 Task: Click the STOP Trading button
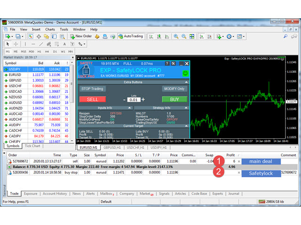(x=92, y=89)
